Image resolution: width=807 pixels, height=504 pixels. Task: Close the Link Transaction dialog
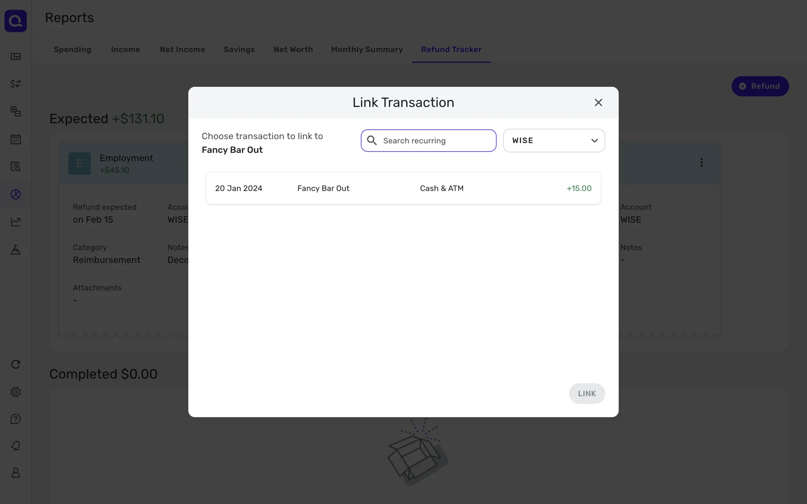pos(598,102)
